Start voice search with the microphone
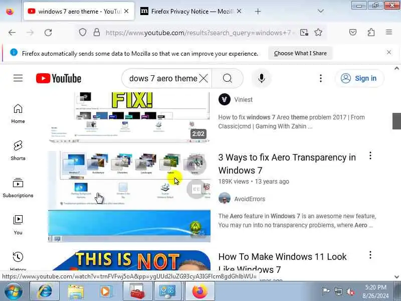 coord(261,78)
